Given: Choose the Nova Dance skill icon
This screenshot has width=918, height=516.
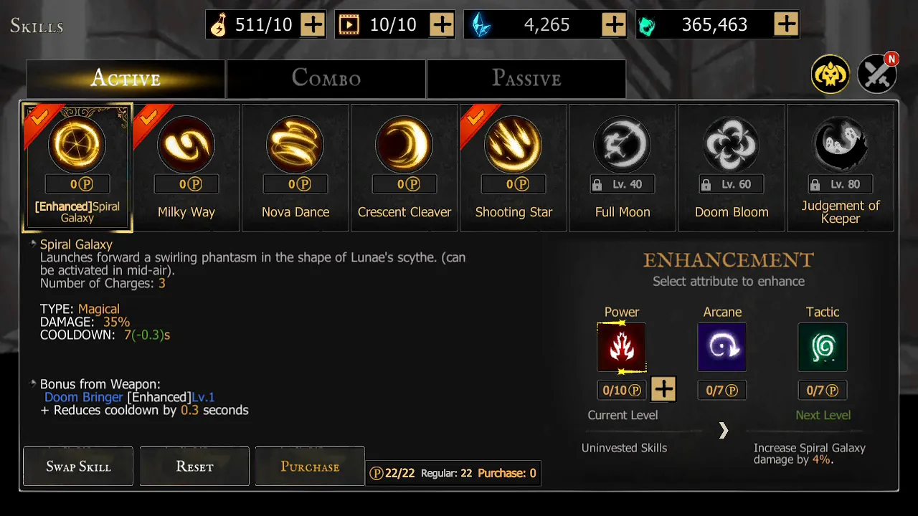Looking at the screenshot, I should [295, 145].
